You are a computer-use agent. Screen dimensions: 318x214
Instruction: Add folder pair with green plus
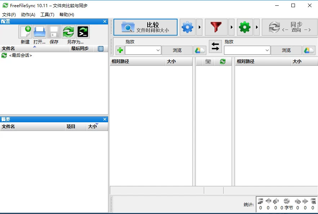[x=120, y=50]
